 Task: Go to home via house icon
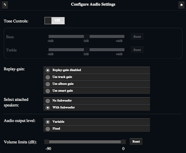[181, 5]
